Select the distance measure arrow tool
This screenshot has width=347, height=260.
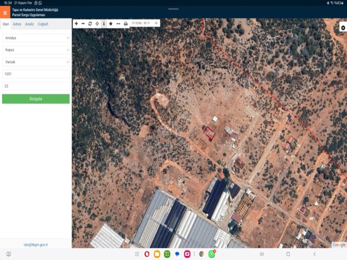[x=118, y=24]
